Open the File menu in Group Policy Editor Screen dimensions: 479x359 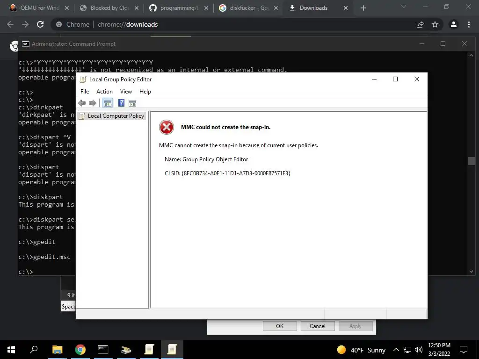coord(85,92)
